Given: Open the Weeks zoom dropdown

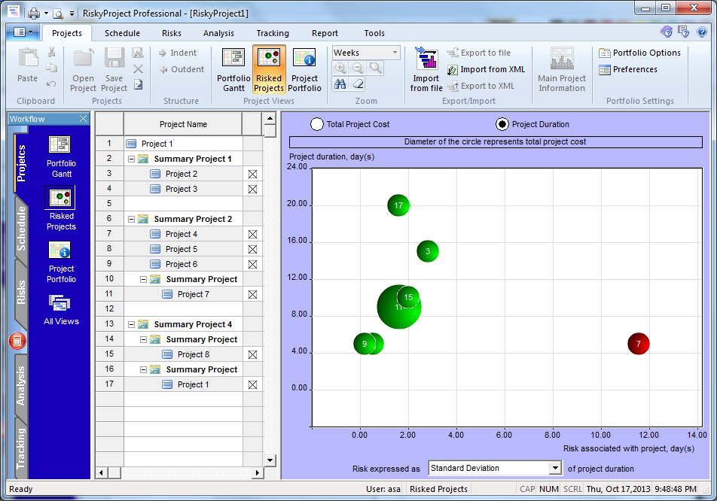Looking at the screenshot, I should tap(395, 53).
